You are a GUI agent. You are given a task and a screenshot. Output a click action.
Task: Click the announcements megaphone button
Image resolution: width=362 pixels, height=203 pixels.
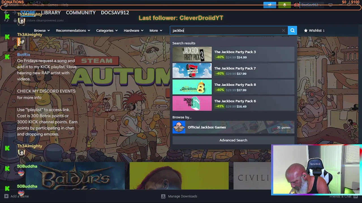click(270, 5)
